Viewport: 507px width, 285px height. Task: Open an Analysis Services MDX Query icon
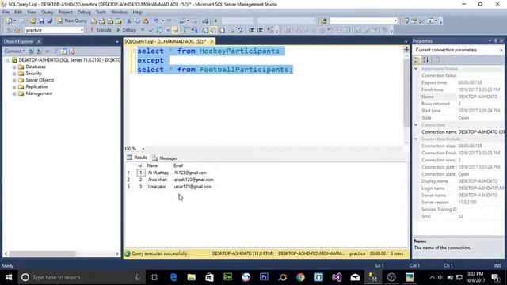coord(102,21)
